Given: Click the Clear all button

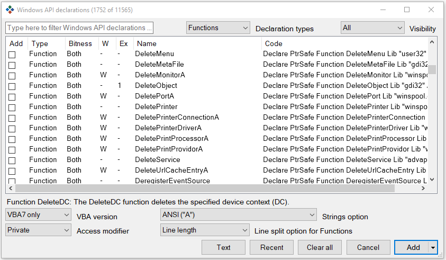Looking at the screenshot, I should (x=320, y=247).
